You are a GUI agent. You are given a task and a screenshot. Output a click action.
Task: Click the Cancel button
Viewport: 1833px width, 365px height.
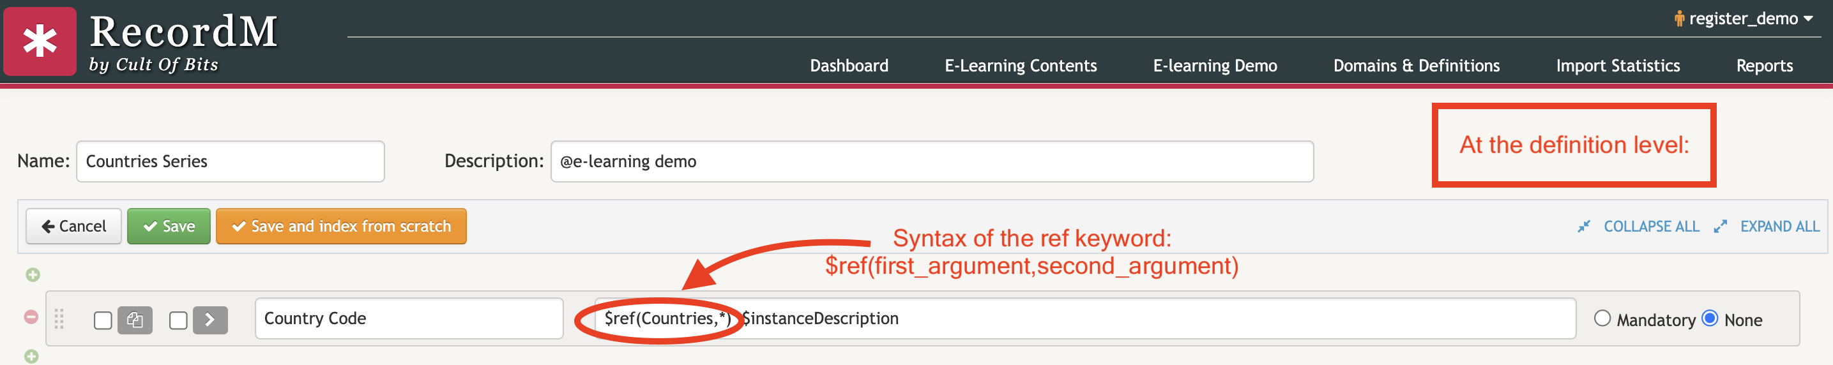click(74, 227)
